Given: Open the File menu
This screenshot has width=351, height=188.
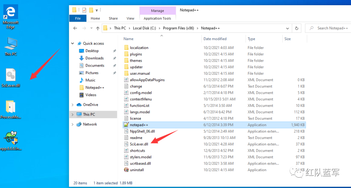Looking at the screenshot, I should click(x=78, y=18).
